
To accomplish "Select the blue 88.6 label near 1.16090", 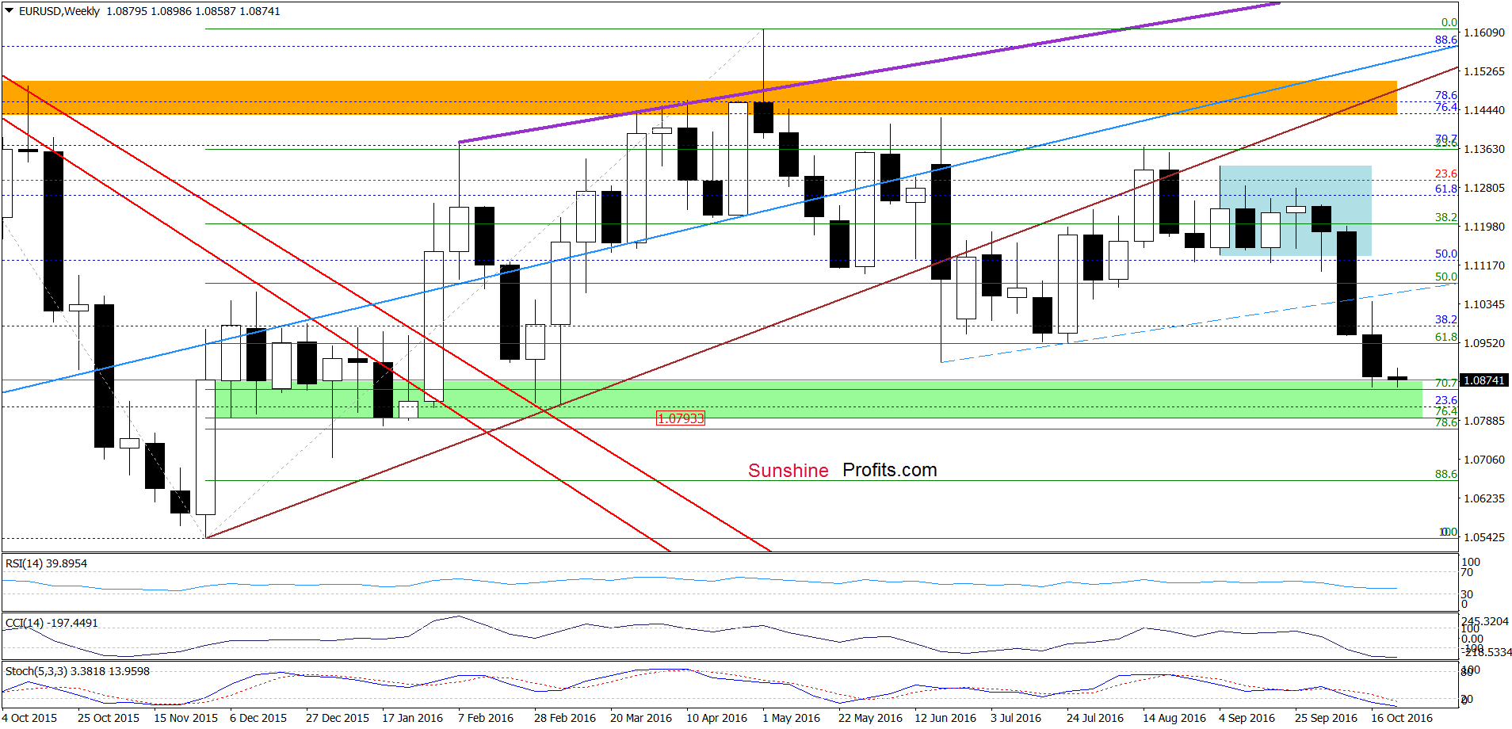I will point(1446,40).
